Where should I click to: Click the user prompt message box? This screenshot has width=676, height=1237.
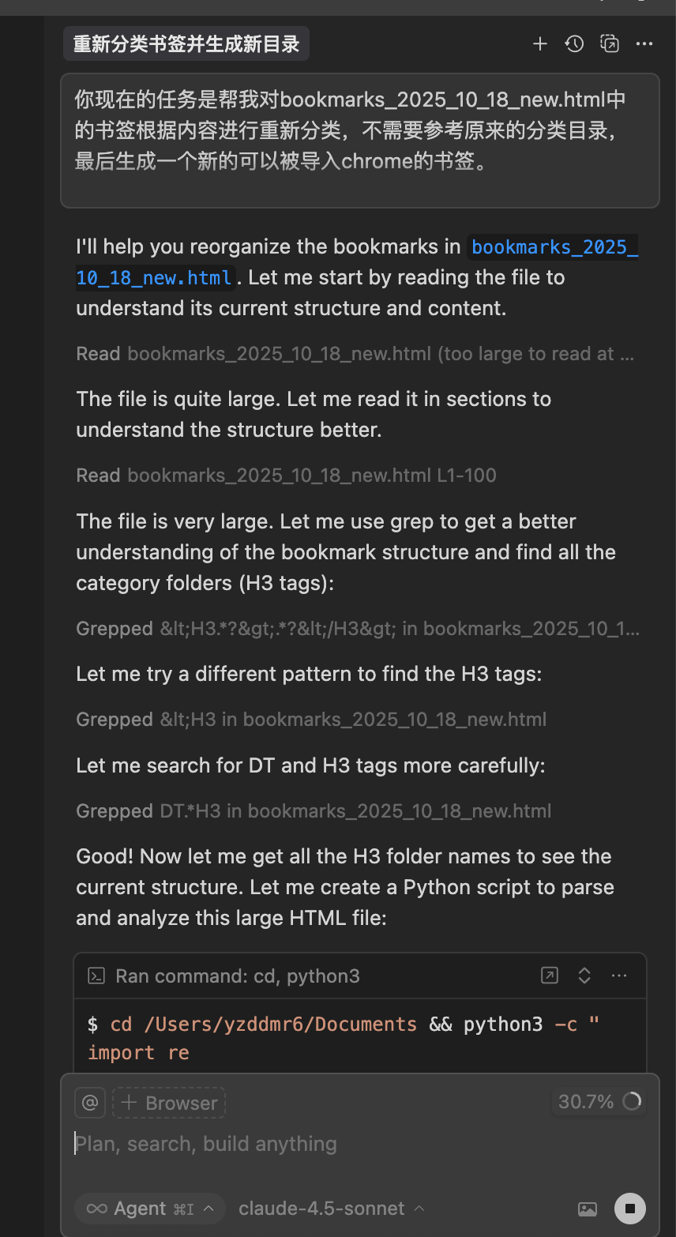(x=359, y=140)
